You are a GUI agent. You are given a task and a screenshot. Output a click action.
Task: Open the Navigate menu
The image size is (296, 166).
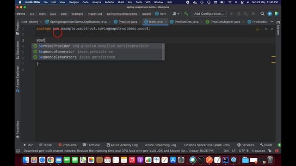pos(74,2)
